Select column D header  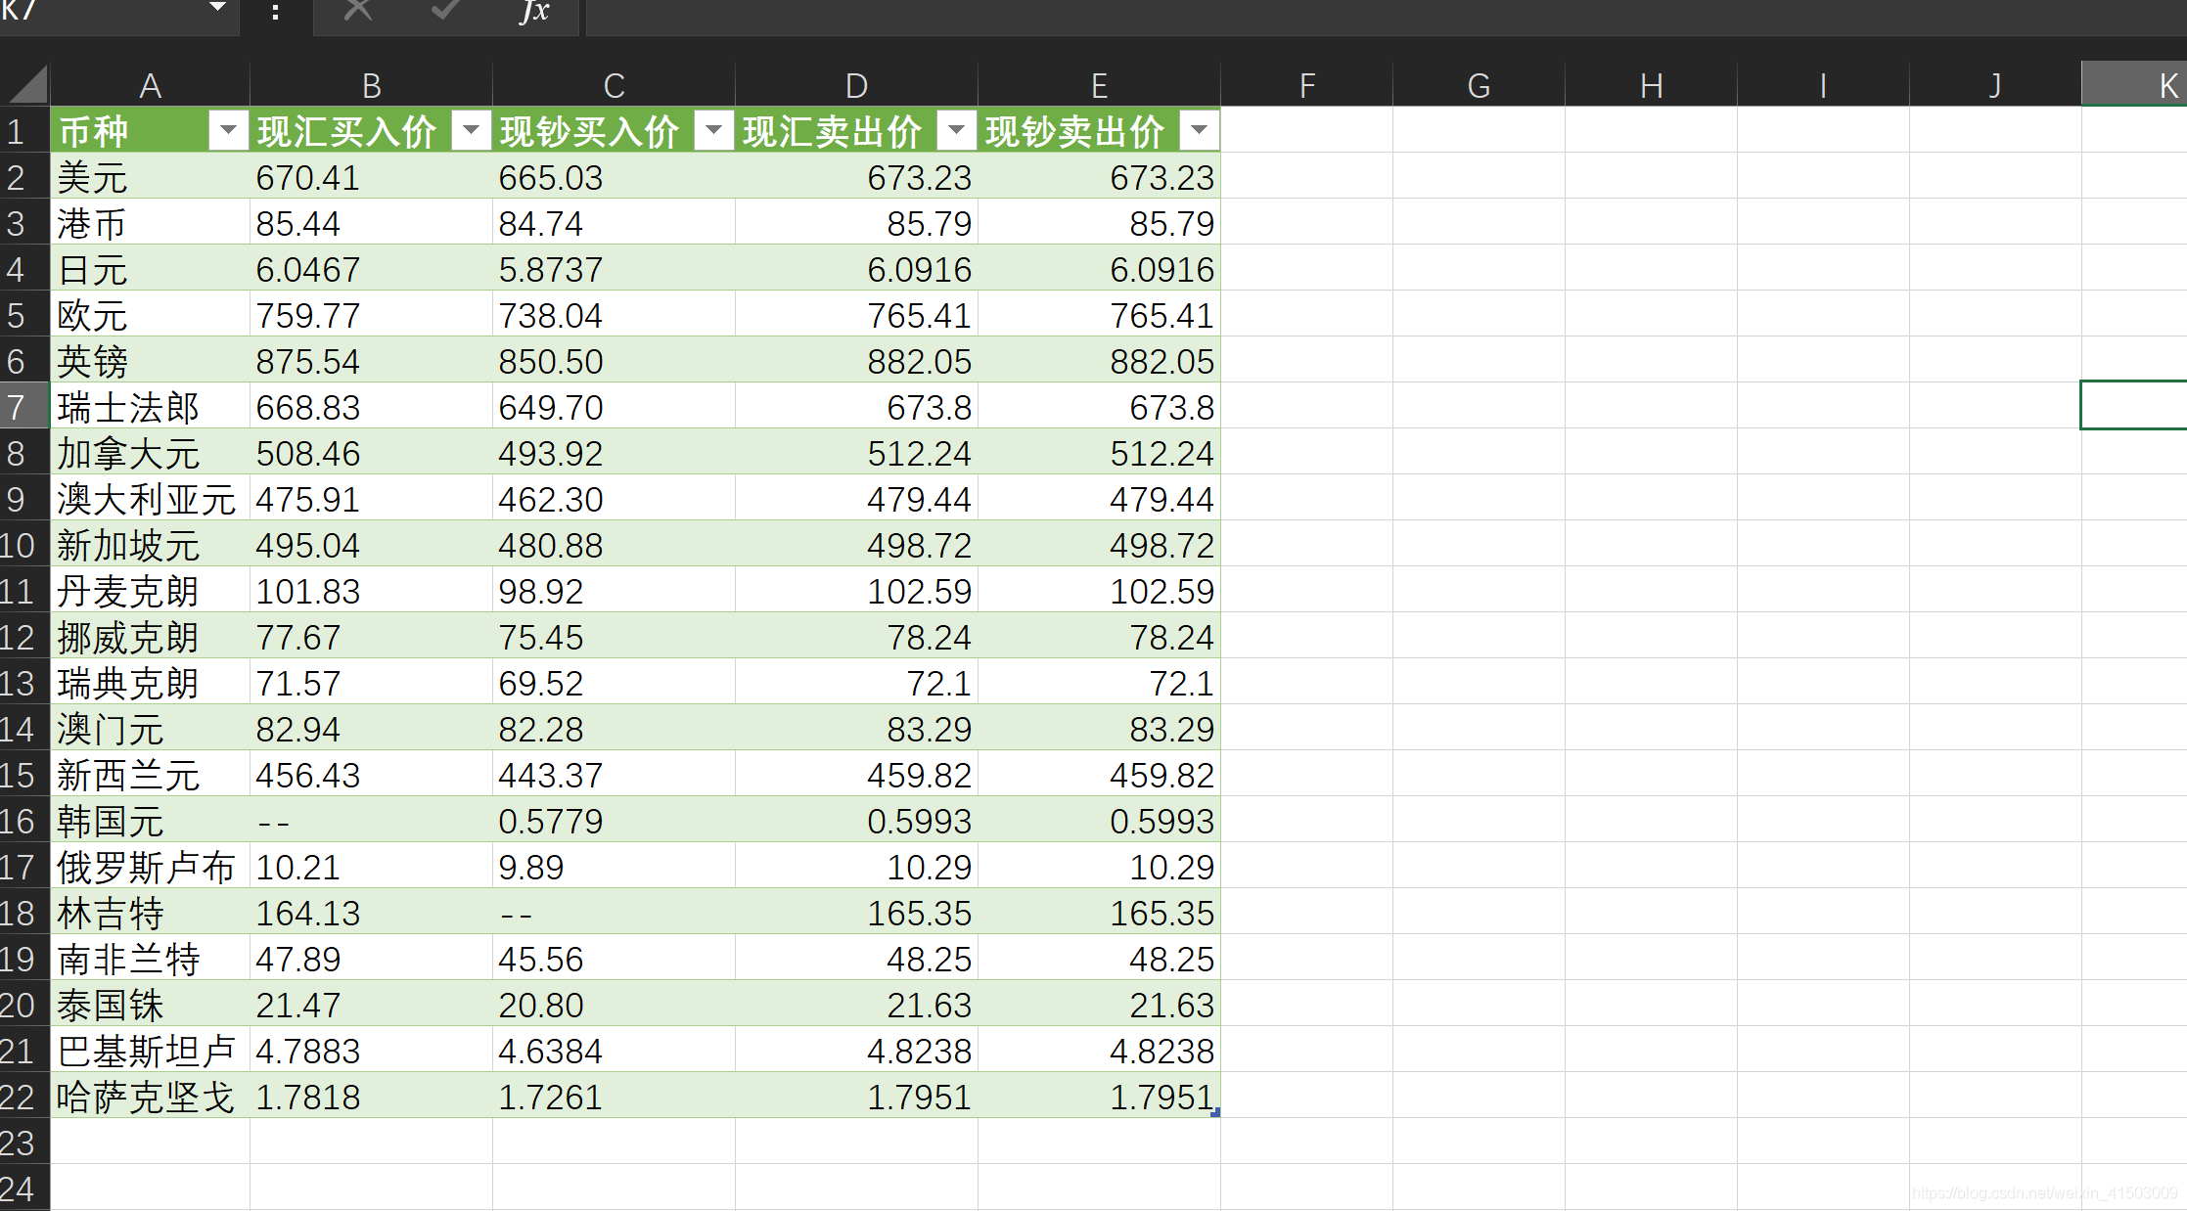857,85
